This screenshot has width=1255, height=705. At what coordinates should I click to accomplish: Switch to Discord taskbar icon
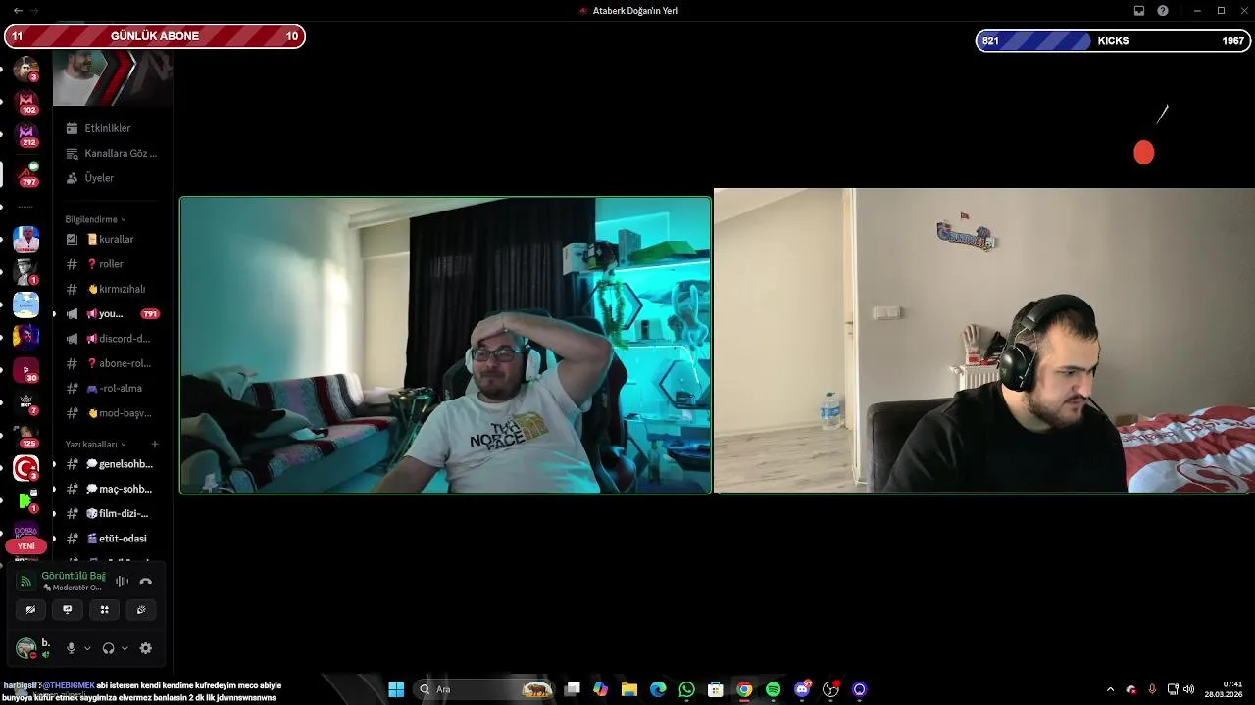point(802,689)
